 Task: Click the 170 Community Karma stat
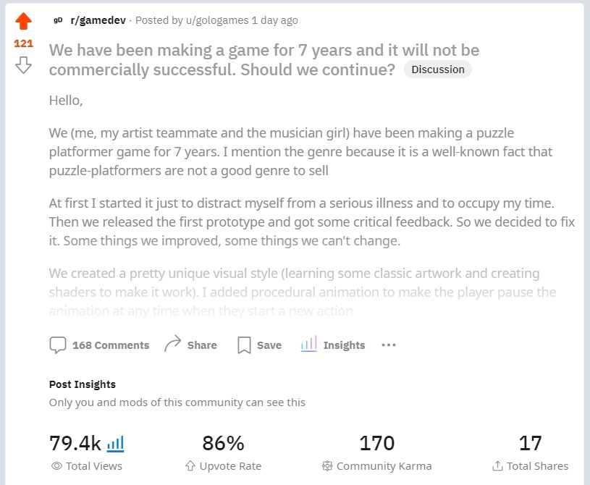376,443
